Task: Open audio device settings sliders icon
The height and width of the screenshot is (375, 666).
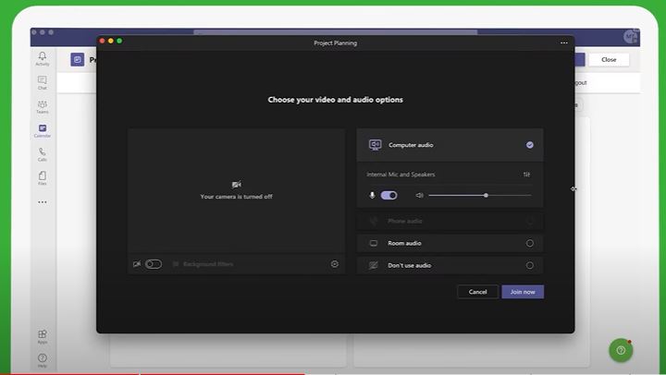Action: click(526, 174)
